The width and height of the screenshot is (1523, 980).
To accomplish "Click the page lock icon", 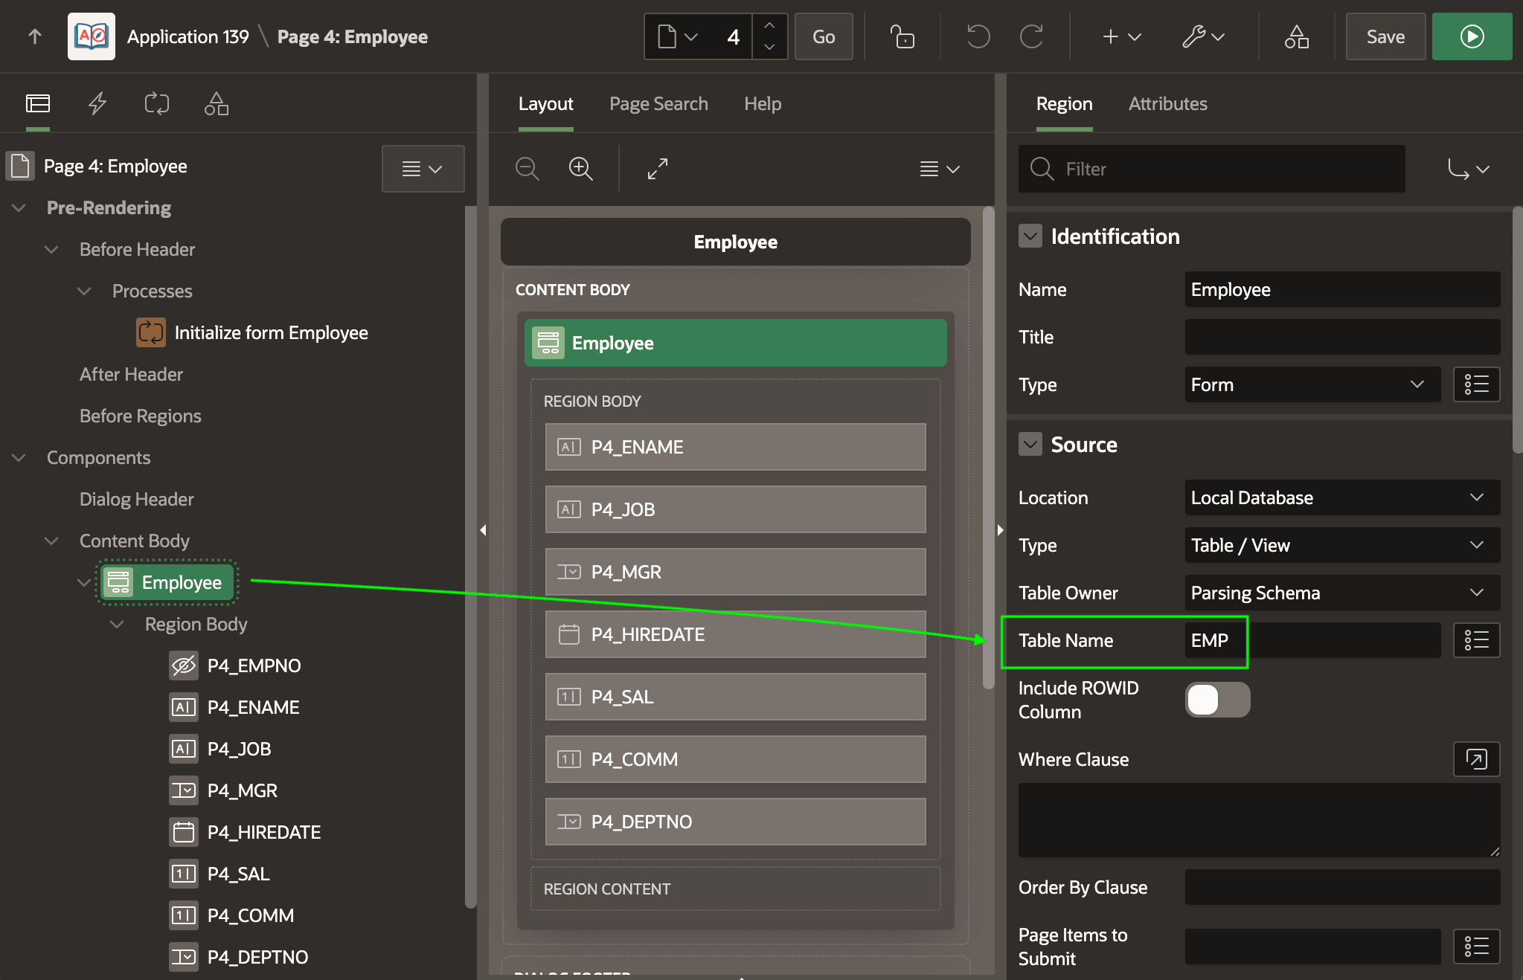I will pyautogui.click(x=902, y=36).
